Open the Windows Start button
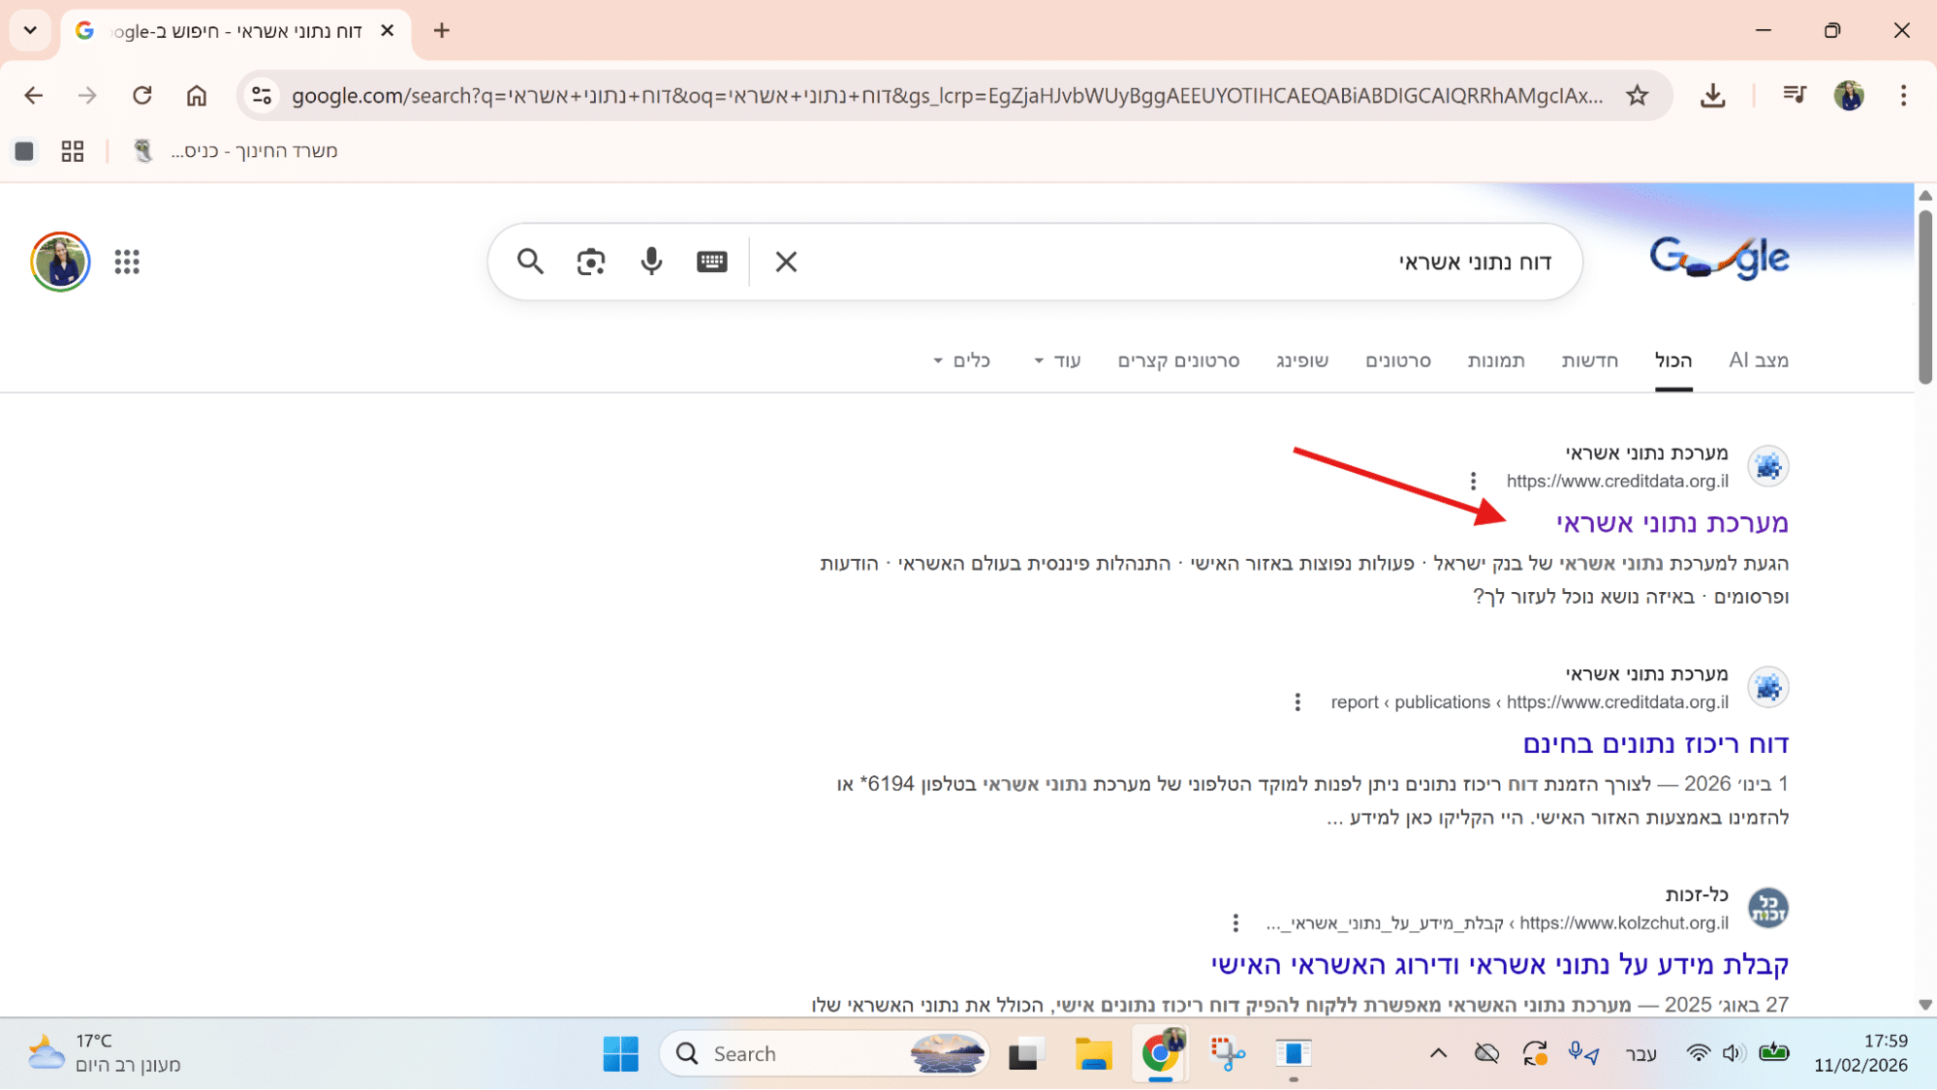1937x1090 pixels. (620, 1053)
